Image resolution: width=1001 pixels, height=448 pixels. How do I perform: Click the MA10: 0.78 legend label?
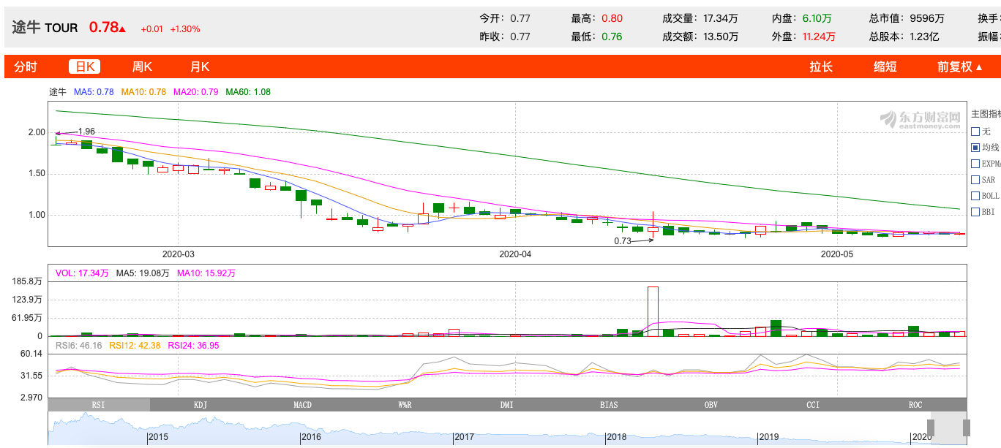coord(144,92)
